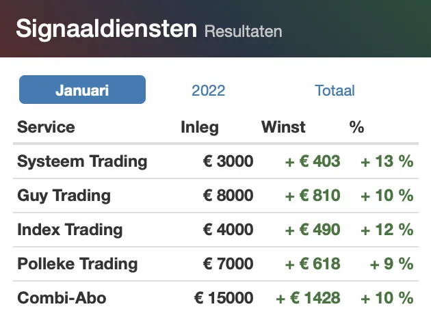Screen dimensions: 431x324
Task: Switch to the 2022 tab
Action: pos(209,90)
